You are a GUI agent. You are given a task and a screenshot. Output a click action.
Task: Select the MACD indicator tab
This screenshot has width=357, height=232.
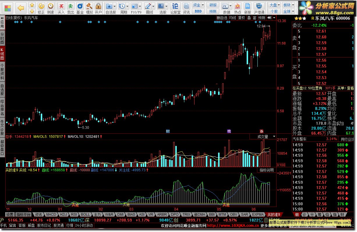click(51, 215)
